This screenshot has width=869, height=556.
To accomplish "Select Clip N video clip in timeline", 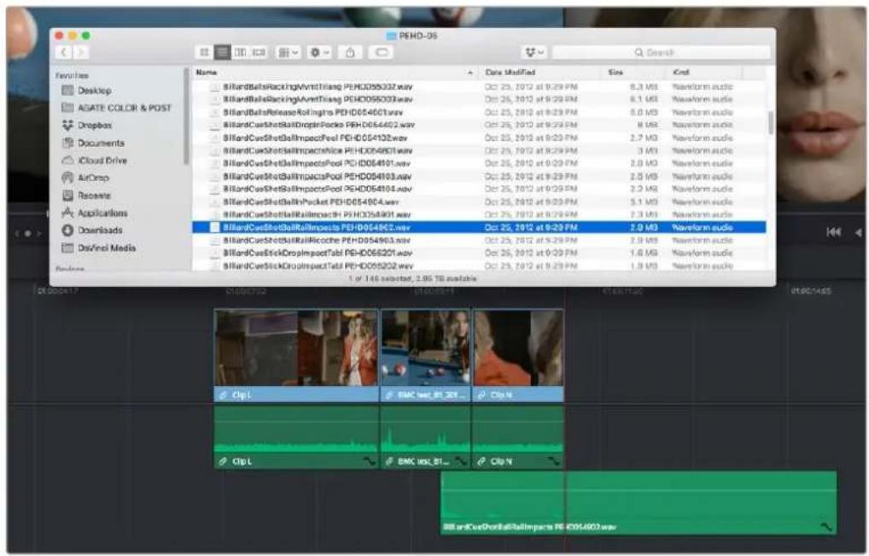I will 518,354.
